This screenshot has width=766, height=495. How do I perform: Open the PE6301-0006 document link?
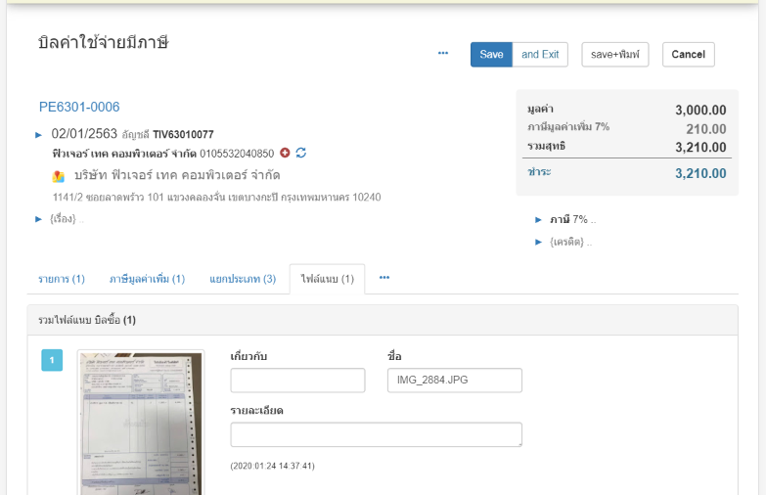coord(79,107)
